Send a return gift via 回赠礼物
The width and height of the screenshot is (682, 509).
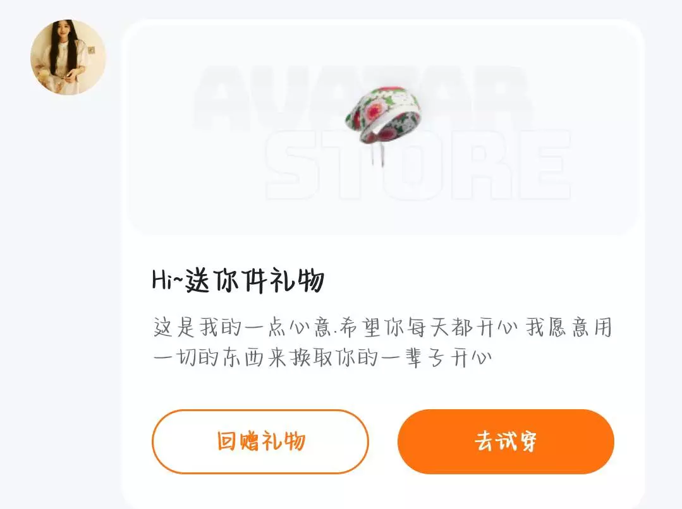[x=260, y=441]
